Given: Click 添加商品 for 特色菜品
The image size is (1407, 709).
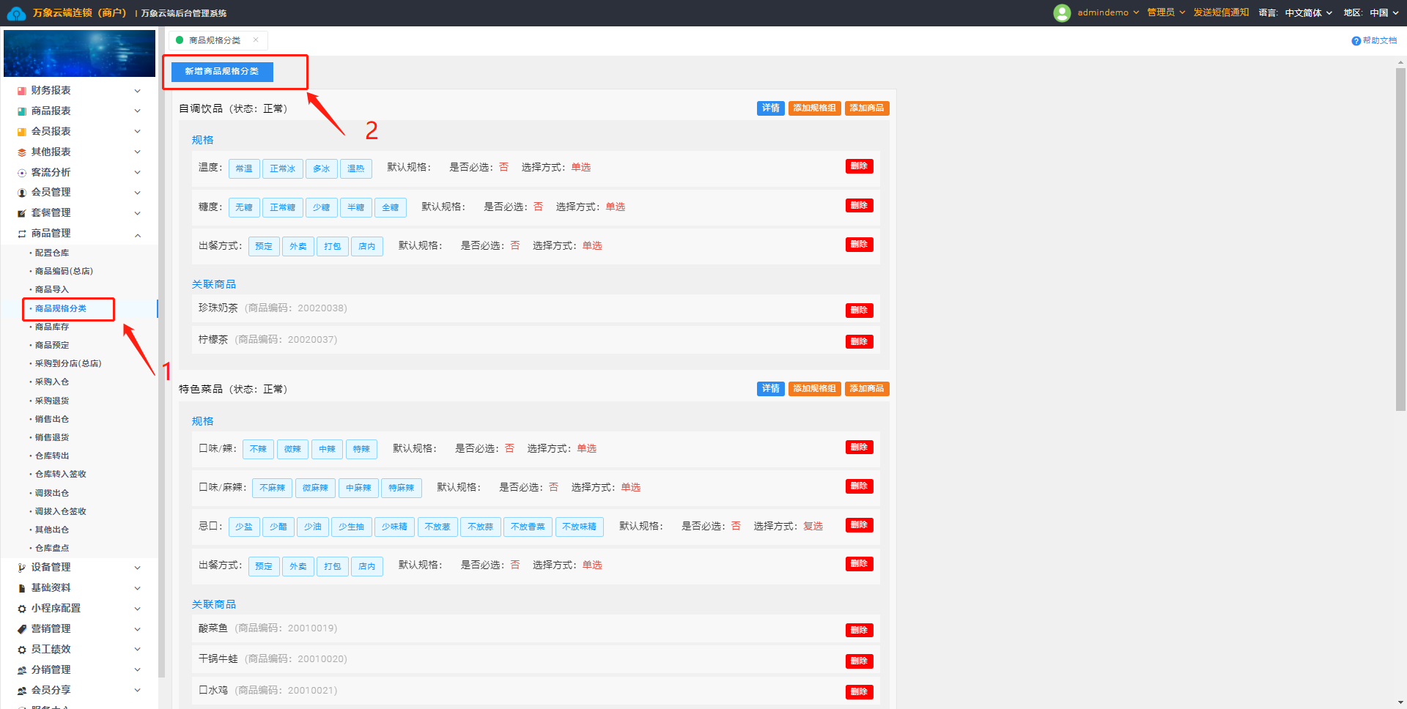Looking at the screenshot, I should click(x=867, y=389).
